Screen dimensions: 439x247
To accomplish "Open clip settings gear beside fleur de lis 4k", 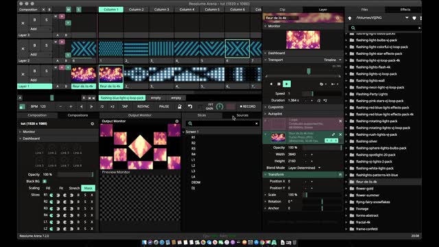I will pos(337,18).
